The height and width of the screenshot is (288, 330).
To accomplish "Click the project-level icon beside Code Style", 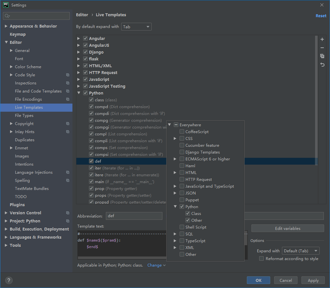I will tap(68, 75).
